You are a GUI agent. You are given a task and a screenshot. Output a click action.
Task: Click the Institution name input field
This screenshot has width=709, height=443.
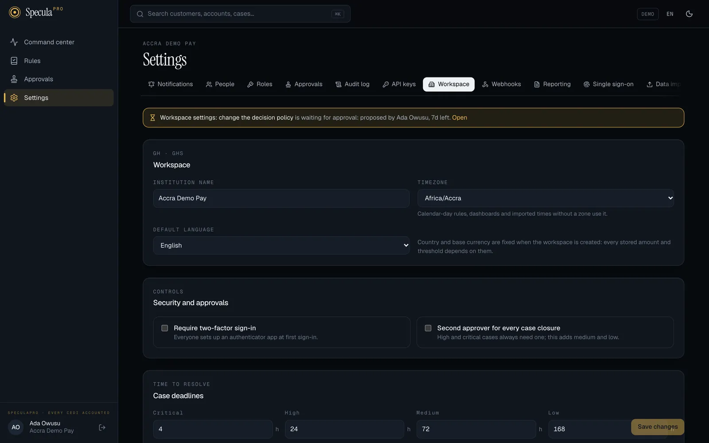(281, 198)
